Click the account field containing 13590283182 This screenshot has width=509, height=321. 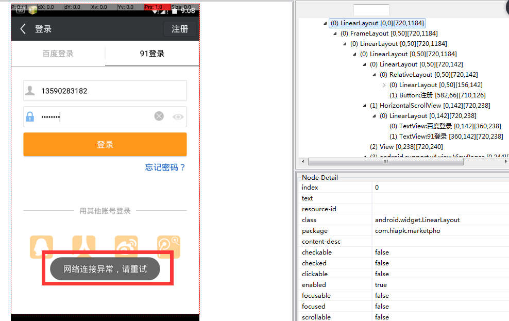105,91
